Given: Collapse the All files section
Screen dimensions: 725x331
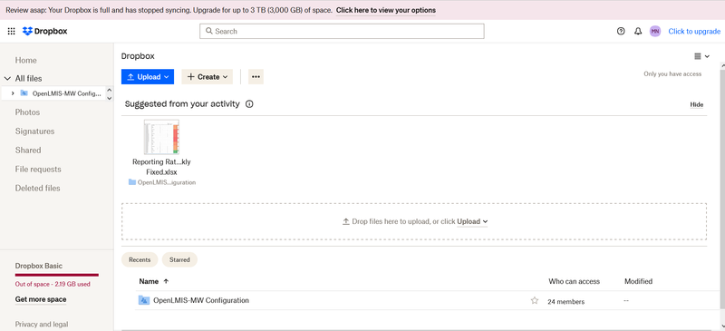Looking at the screenshot, I should pyautogui.click(x=7, y=79).
